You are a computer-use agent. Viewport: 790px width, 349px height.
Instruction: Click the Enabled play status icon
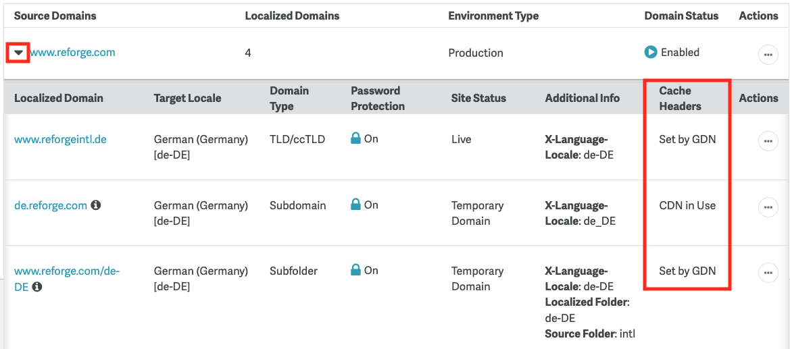(x=651, y=52)
